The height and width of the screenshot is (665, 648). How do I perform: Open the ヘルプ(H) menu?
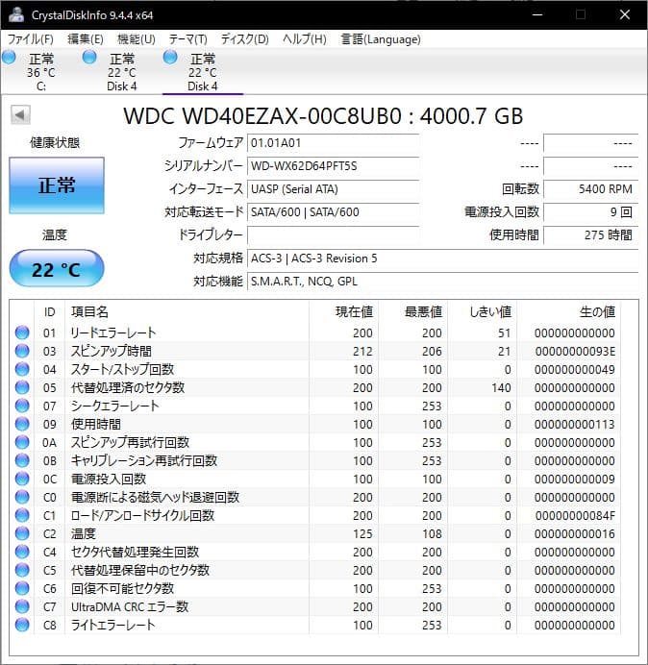pyautogui.click(x=305, y=39)
